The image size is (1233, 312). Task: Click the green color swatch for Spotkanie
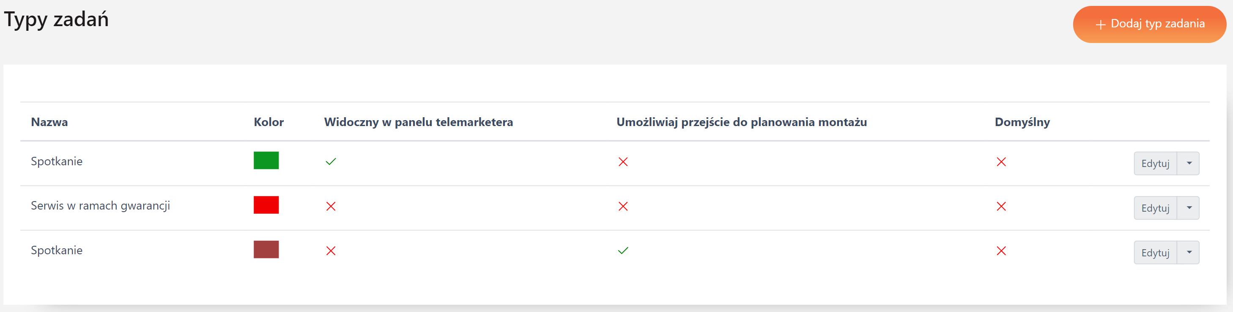click(266, 160)
